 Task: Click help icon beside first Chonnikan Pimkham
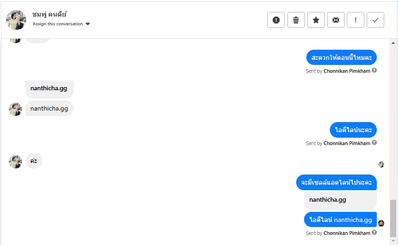pyautogui.click(x=375, y=70)
